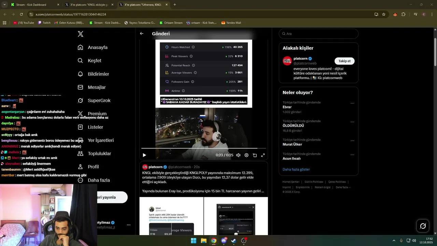This screenshot has width=437, height=246.
Task: Open the tab search dropdown
Action: (4, 5)
